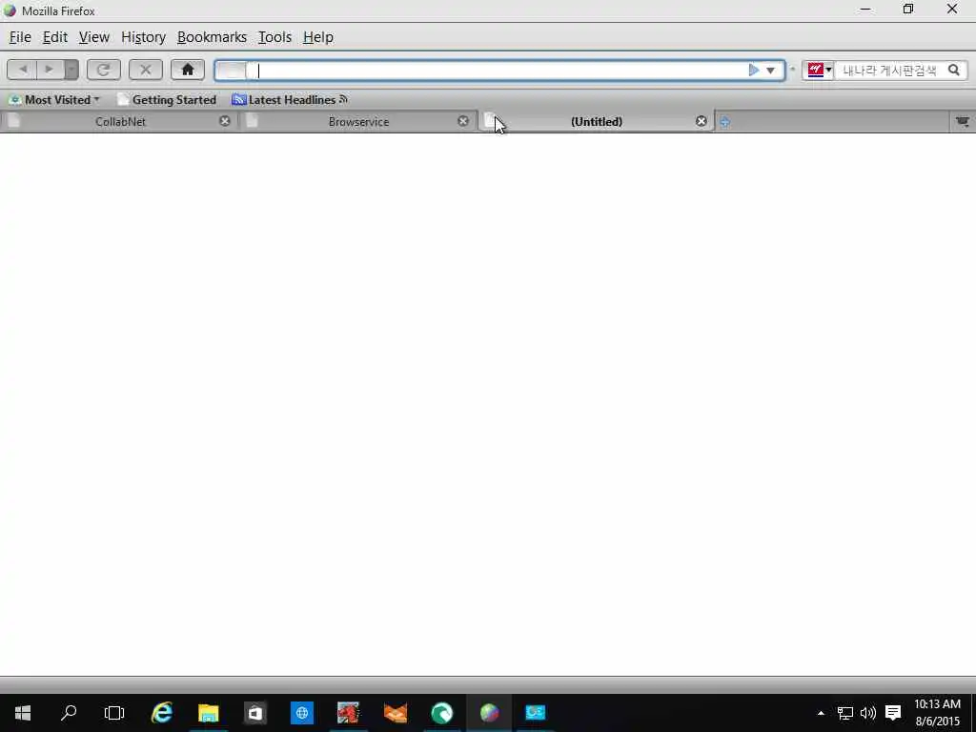
Task: Switch to the Browservice tab
Action: [358, 121]
